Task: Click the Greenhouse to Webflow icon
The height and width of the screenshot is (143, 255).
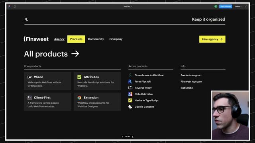Action: 130,75
